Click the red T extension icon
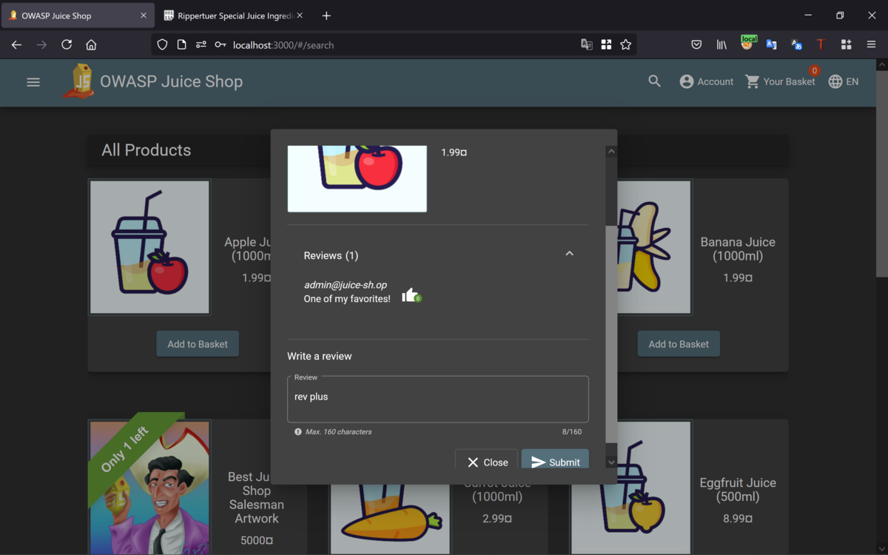 [821, 45]
